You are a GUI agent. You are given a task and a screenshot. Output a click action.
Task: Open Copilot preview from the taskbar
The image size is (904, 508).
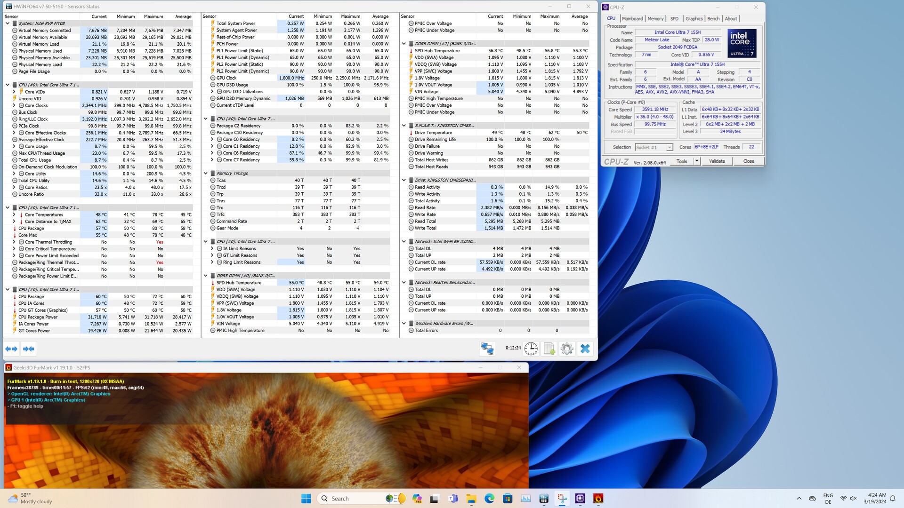point(417,499)
